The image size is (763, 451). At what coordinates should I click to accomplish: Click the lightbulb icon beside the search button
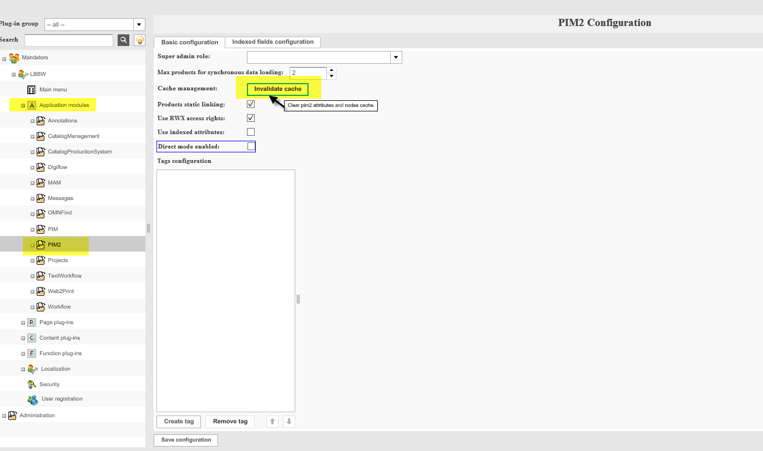point(139,40)
